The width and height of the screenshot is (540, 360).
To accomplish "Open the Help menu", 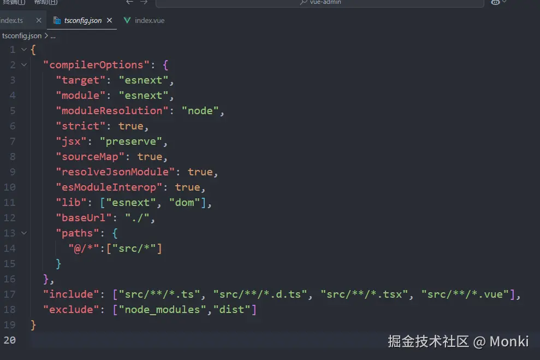I will point(46,2).
